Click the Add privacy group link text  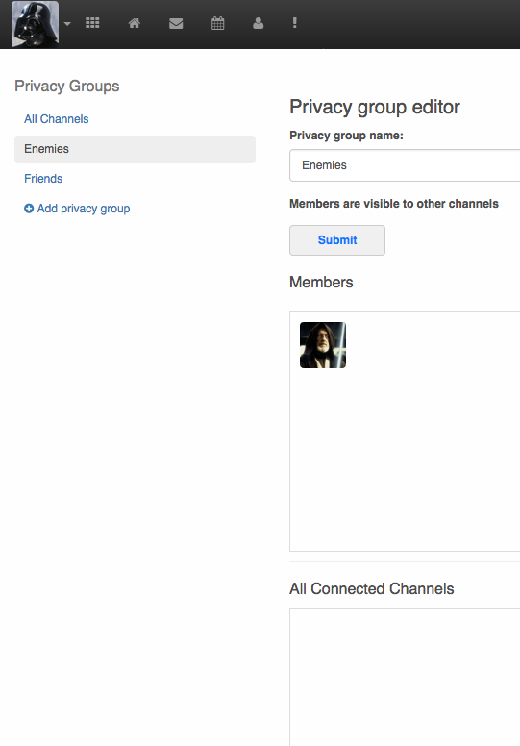coord(84,209)
